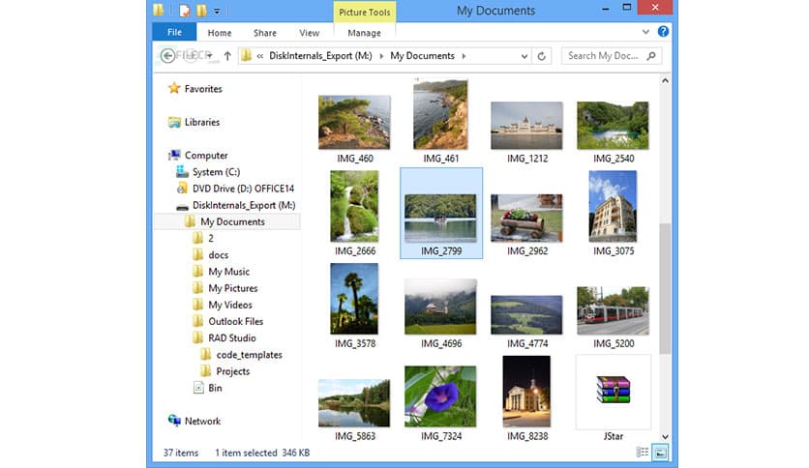This screenshot has height=468, width=809.
Task: Select the JStar archive file icon
Action: click(x=613, y=389)
